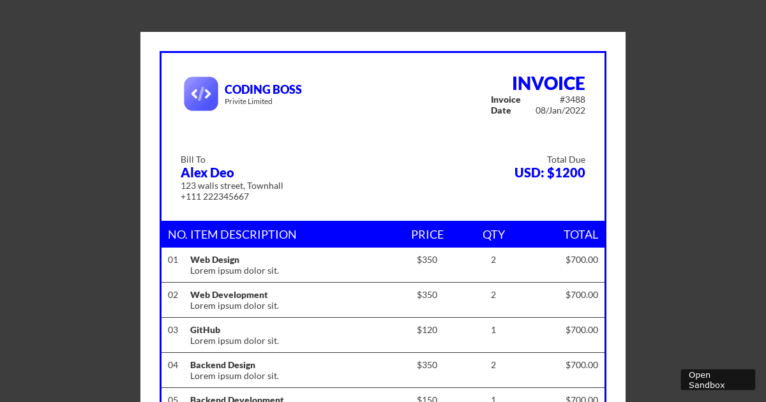Click the Web Design line item

[214, 260]
